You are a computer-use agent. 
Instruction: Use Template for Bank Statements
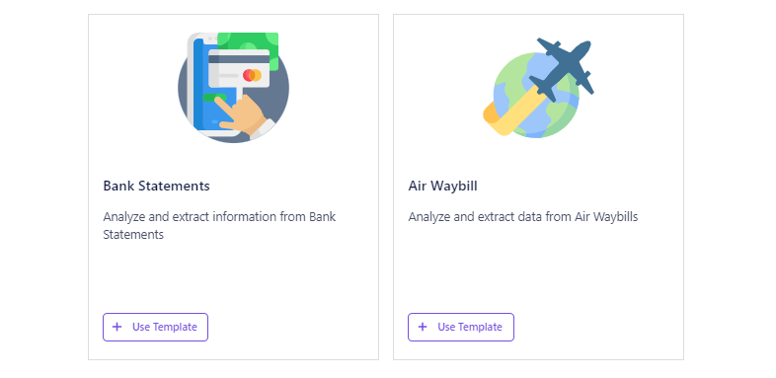(x=155, y=327)
